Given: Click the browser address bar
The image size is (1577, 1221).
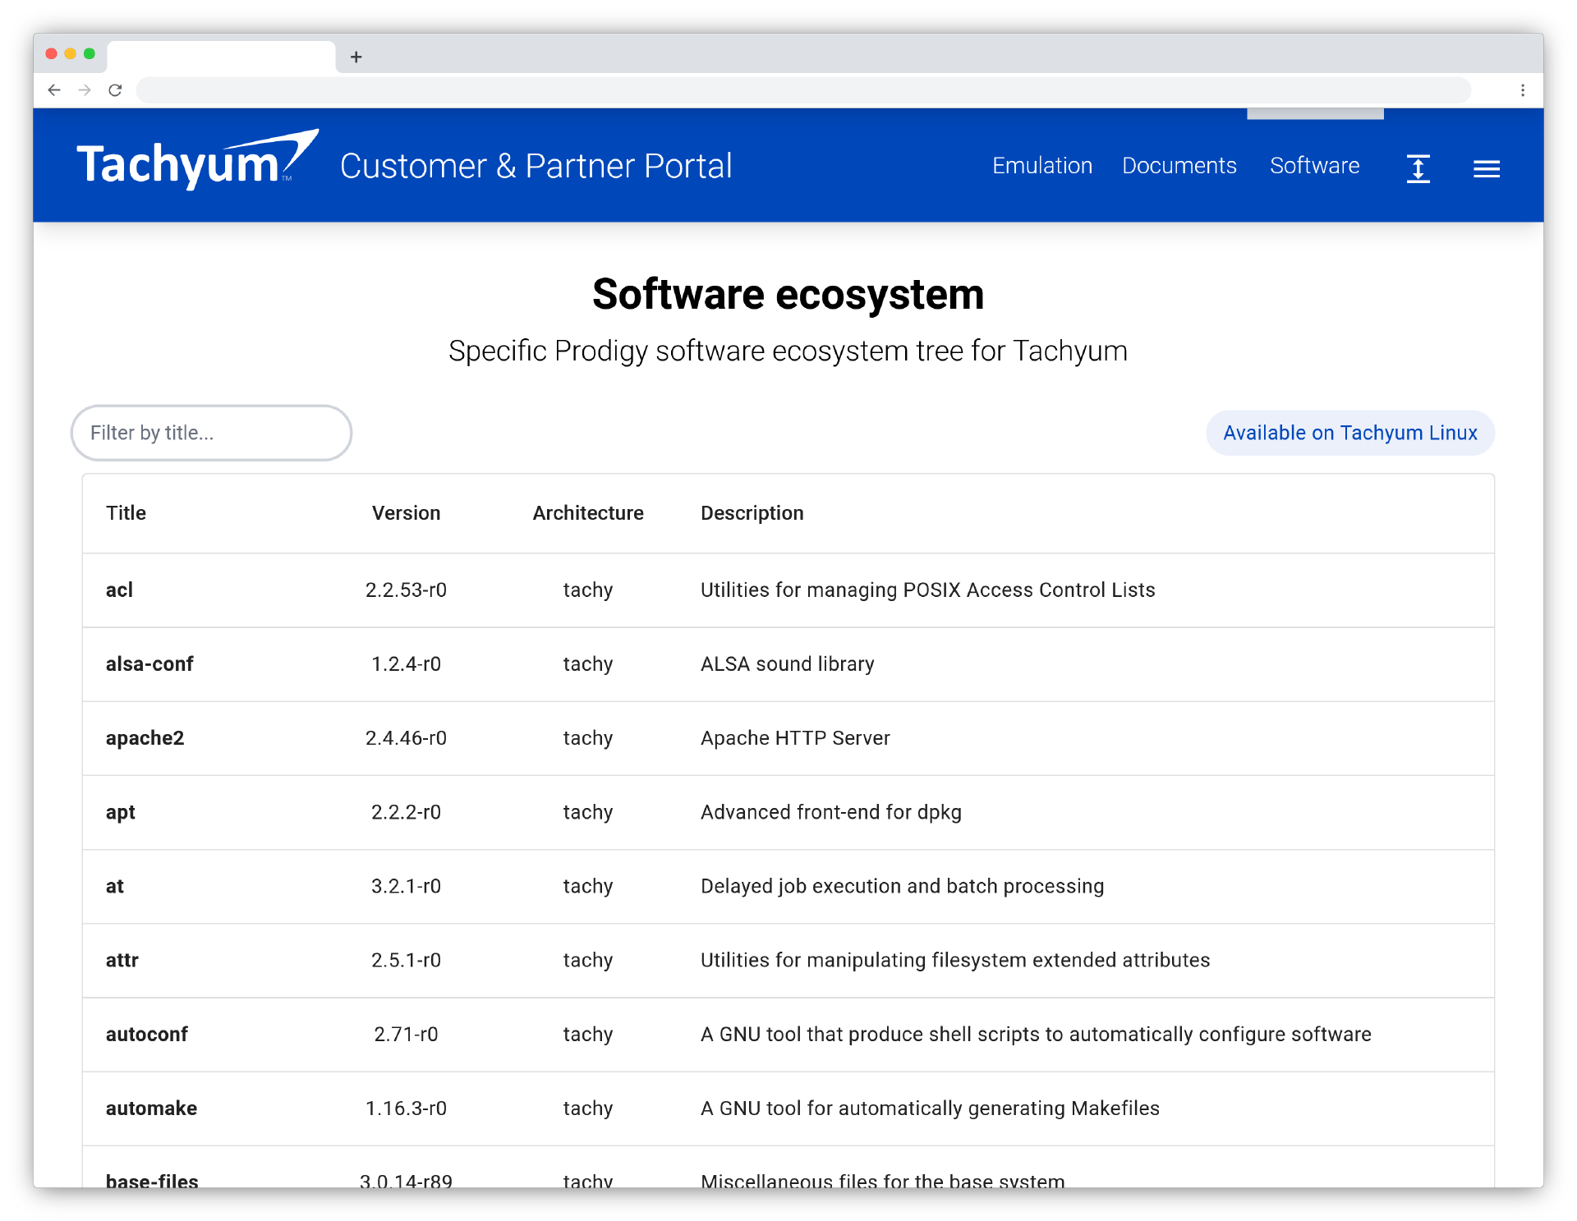Looking at the screenshot, I should click(x=802, y=90).
